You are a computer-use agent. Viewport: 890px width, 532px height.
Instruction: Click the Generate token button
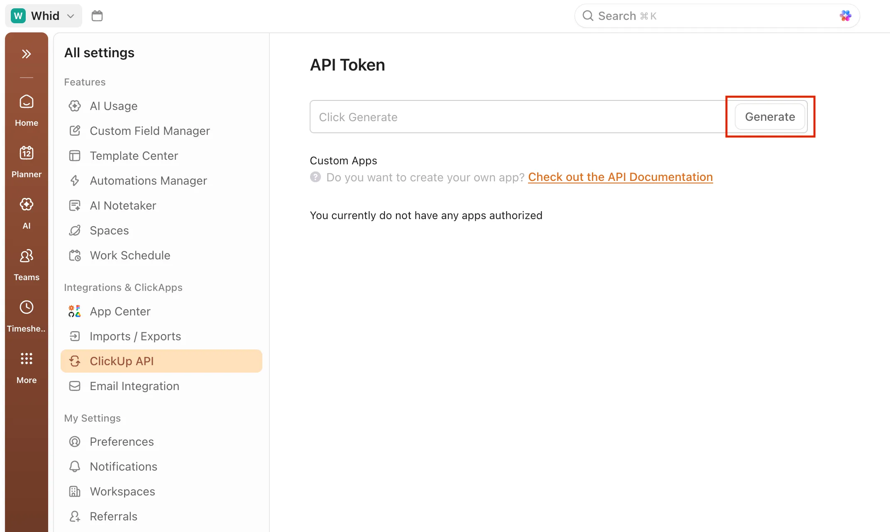click(770, 117)
